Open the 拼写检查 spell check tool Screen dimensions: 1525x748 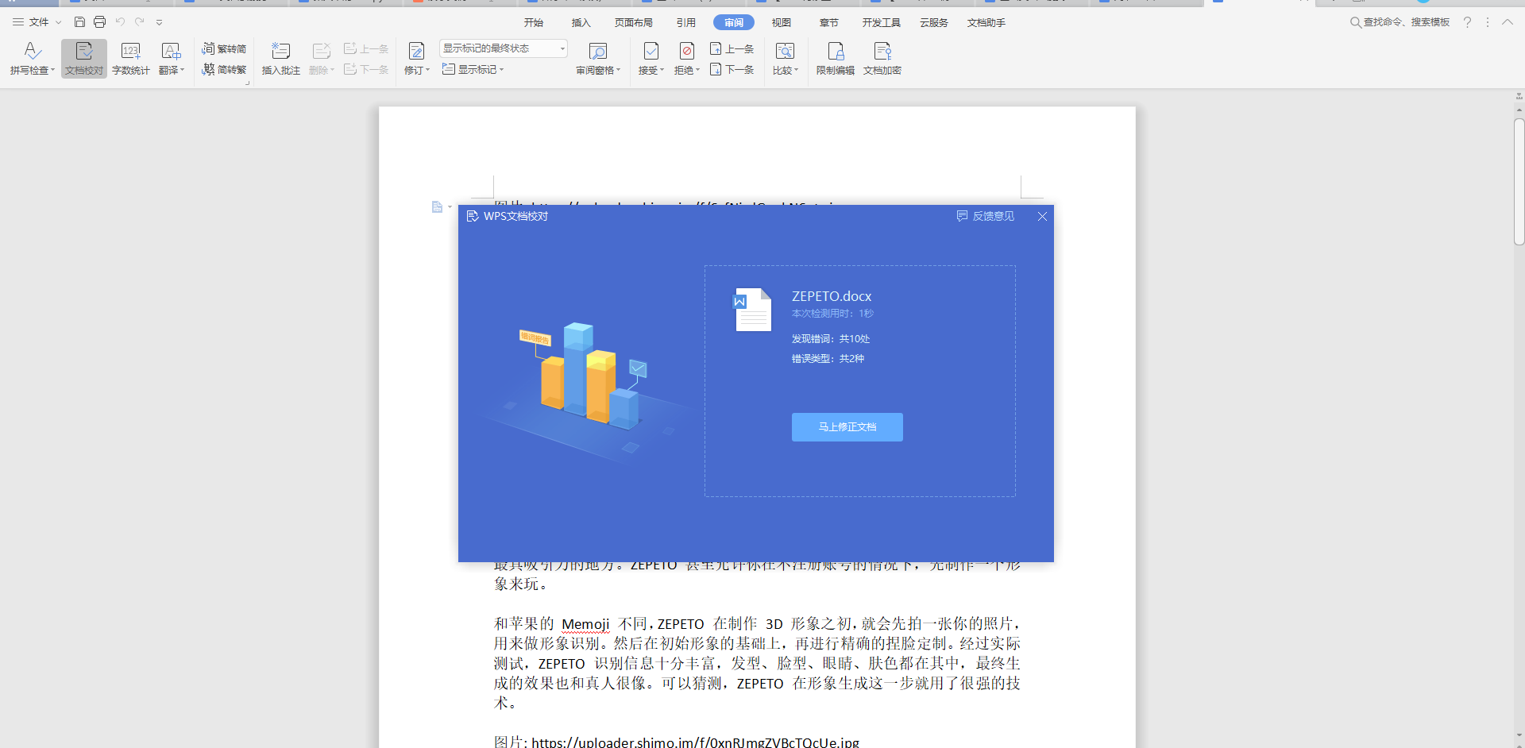[x=32, y=59]
